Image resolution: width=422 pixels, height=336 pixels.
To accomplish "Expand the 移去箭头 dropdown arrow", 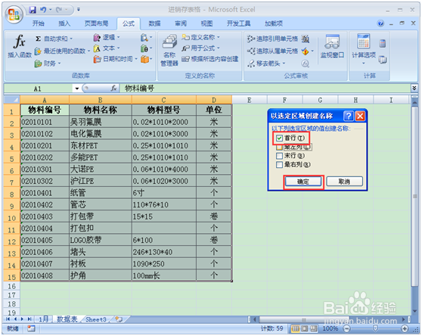I will 284,64.
